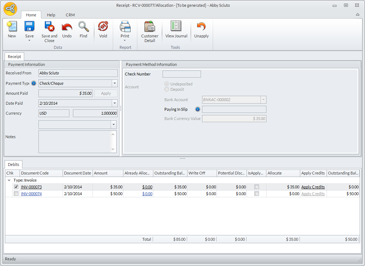This screenshot has height=266, width=365.
Task: Open invoice link INV-000074
Action: click(x=31, y=194)
